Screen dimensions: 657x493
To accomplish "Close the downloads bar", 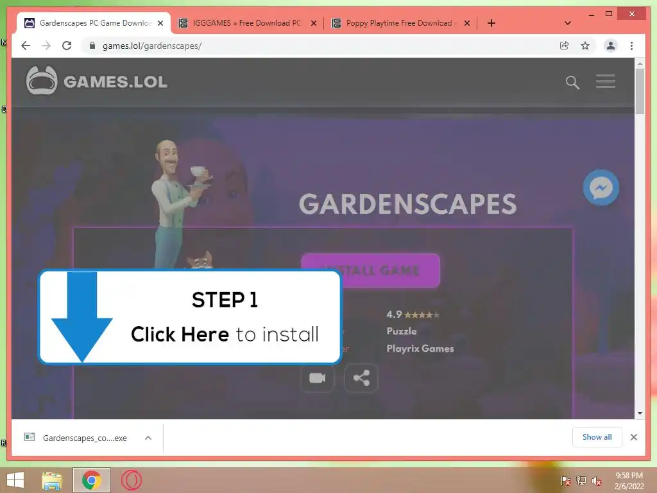I will 633,437.
